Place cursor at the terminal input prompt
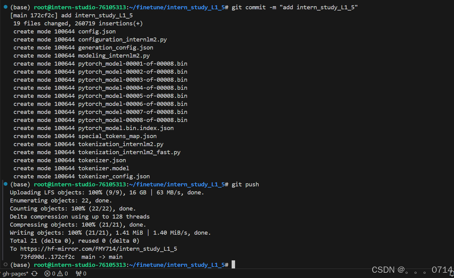Image resolution: width=454 pixels, height=278 pixels. coord(233,264)
